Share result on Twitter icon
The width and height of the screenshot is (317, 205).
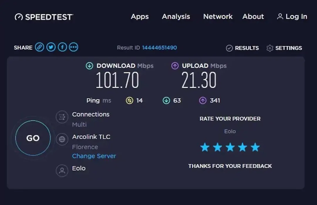click(x=51, y=47)
